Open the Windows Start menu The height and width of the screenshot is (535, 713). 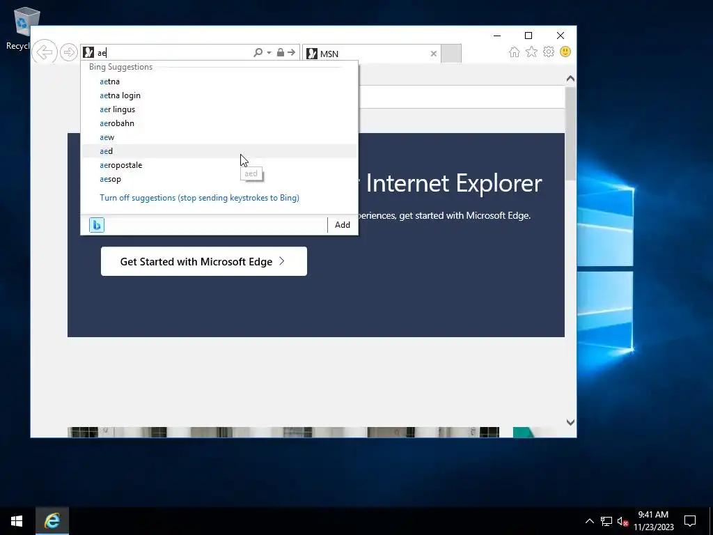pyautogui.click(x=17, y=521)
